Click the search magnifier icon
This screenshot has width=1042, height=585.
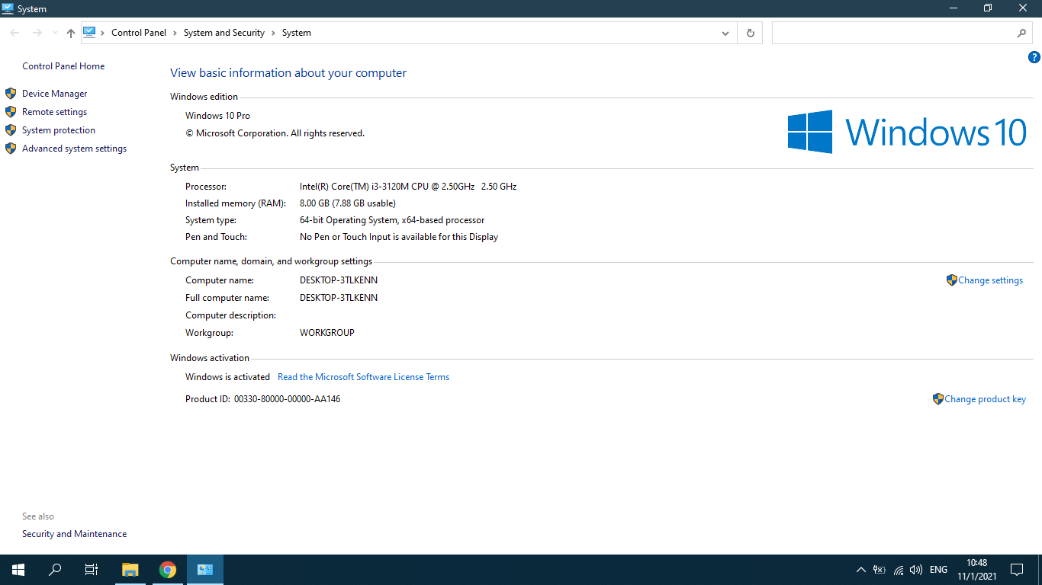tap(1022, 33)
